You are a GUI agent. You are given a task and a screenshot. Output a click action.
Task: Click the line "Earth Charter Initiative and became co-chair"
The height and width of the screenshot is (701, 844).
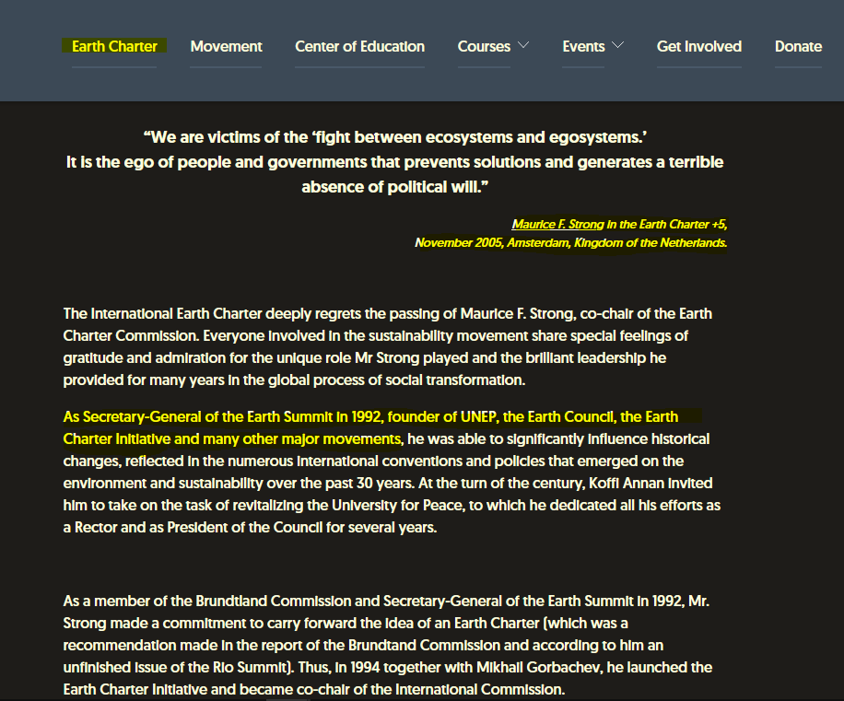coord(314,689)
